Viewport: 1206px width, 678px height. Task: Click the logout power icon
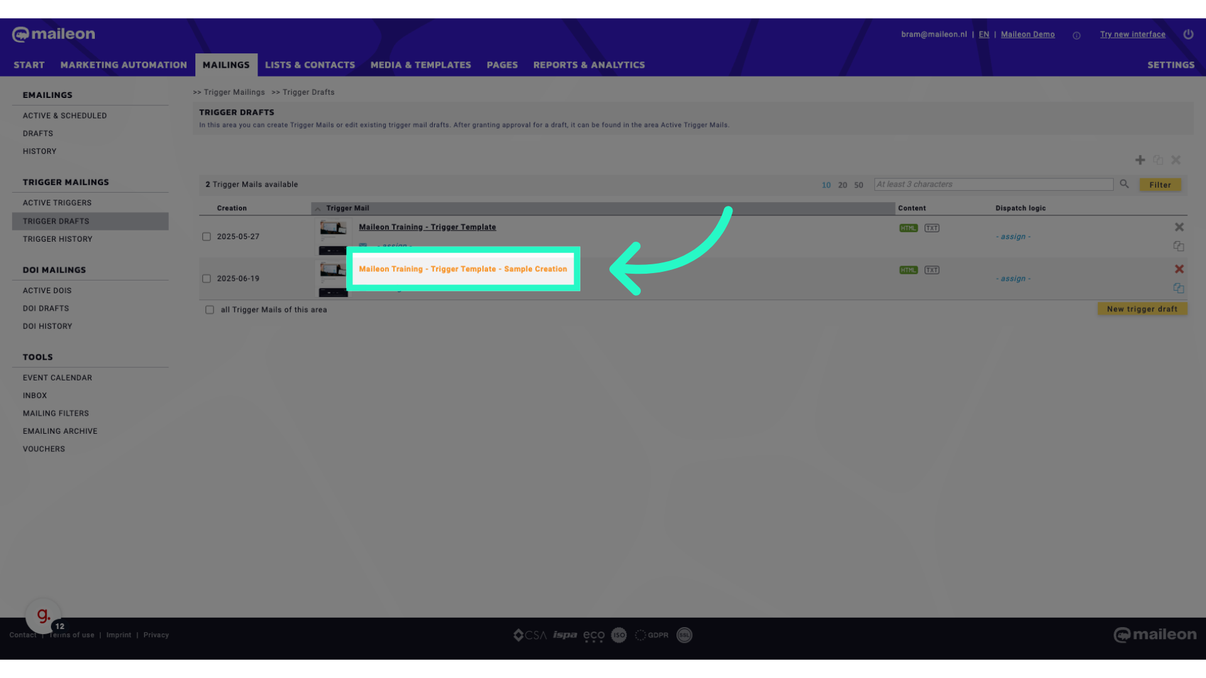(x=1188, y=35)
